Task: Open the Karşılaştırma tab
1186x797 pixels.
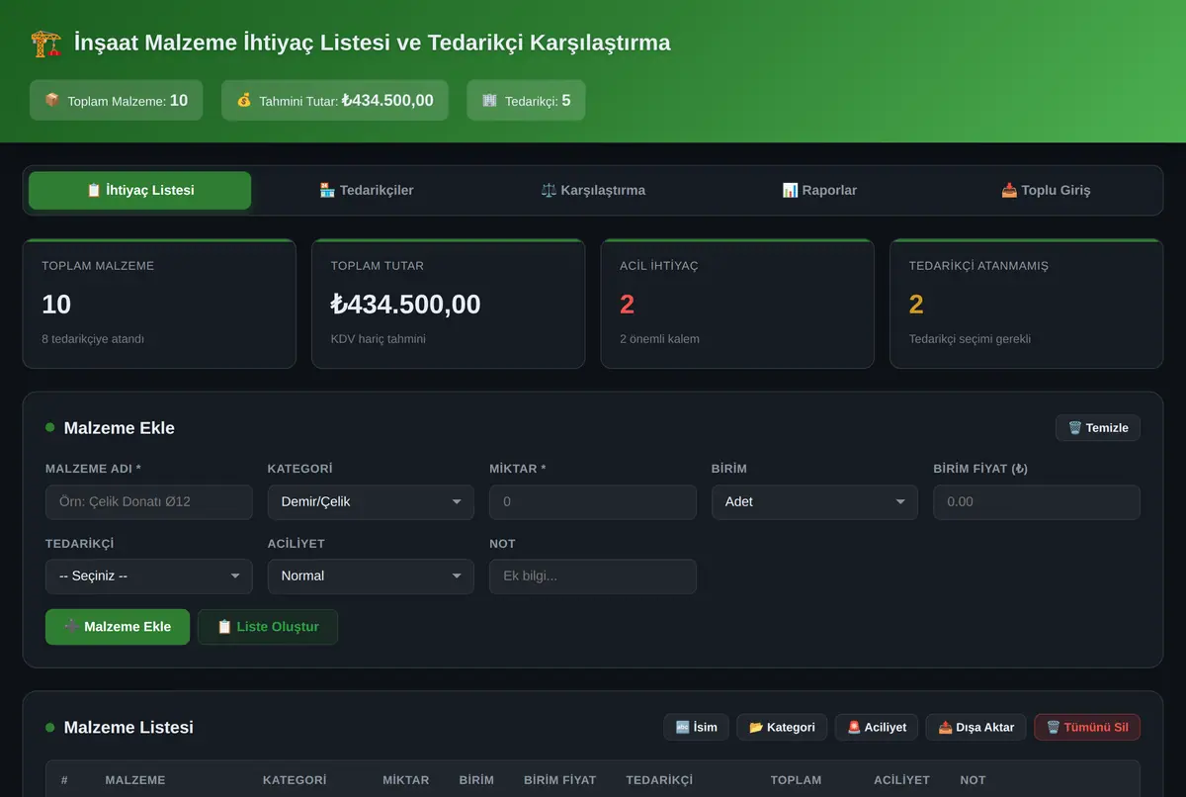Action: [x=593, y=190]
